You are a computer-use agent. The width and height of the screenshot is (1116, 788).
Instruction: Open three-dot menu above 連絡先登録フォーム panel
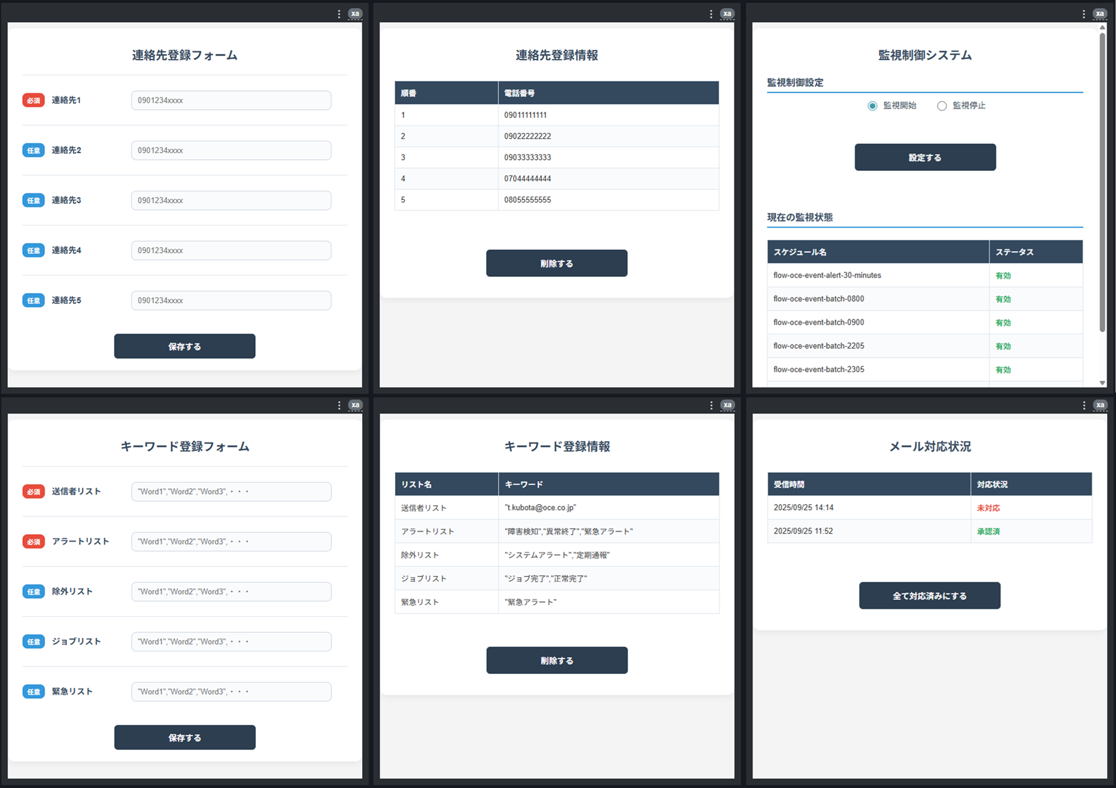[x=339, y=14]
